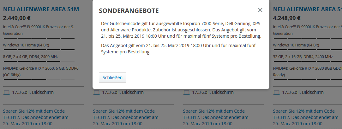Open the 2.449,00 € Neu Alienware Area 51M title link

pos(41,9)
